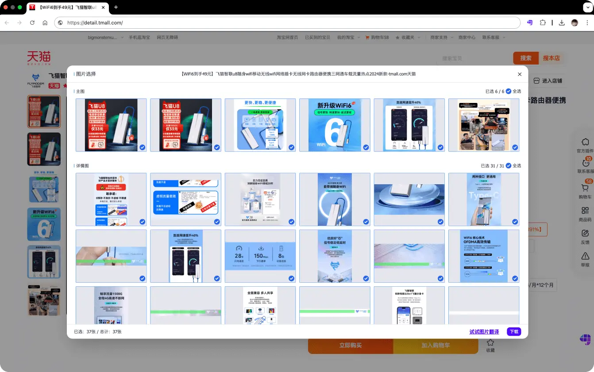
Task: Open the site information icon in address bar
Action: [61, 23]
